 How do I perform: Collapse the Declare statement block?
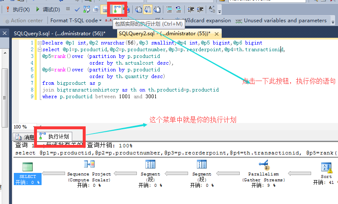39,43
